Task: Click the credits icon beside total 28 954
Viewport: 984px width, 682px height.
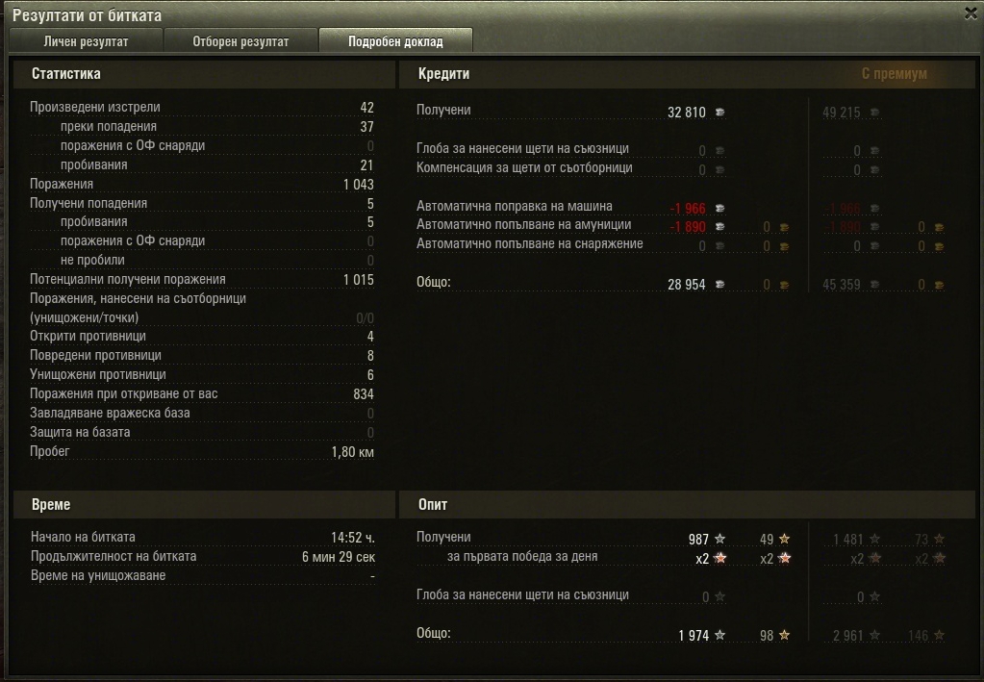Action: point(720,285)
